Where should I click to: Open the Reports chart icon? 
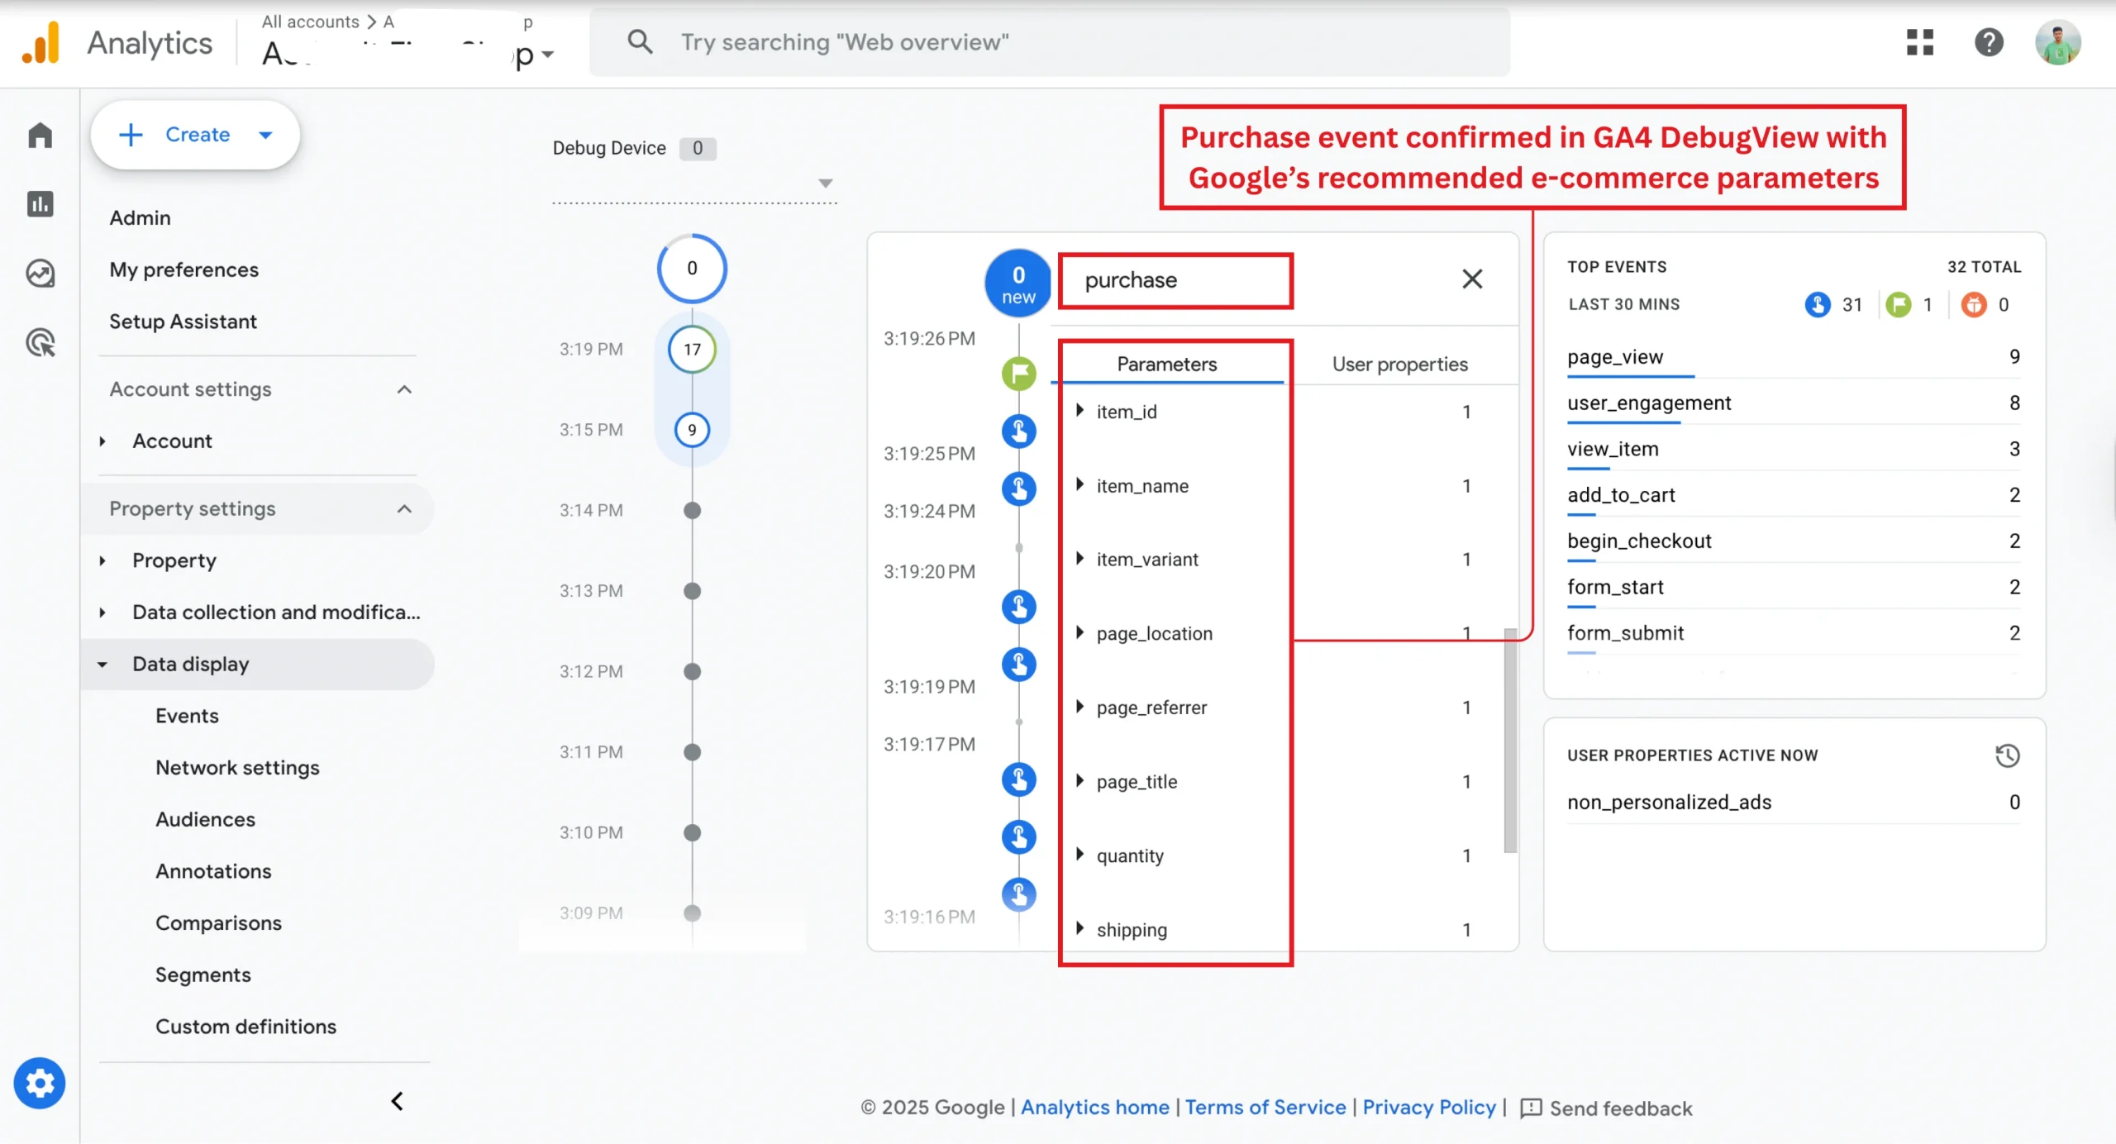tap(40, 203)
